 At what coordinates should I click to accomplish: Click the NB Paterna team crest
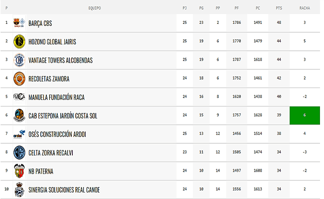(x=19, y=171)
